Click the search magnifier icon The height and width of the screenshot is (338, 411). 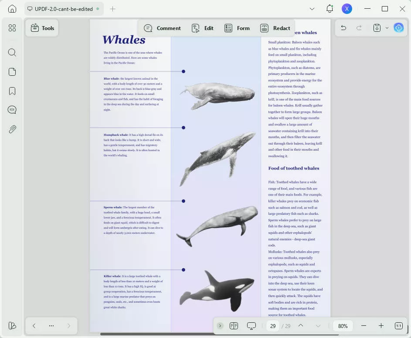coord(12,53)
